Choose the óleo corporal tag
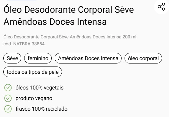Viewport: 169px width, 117px height. click(x=143, y=58)
